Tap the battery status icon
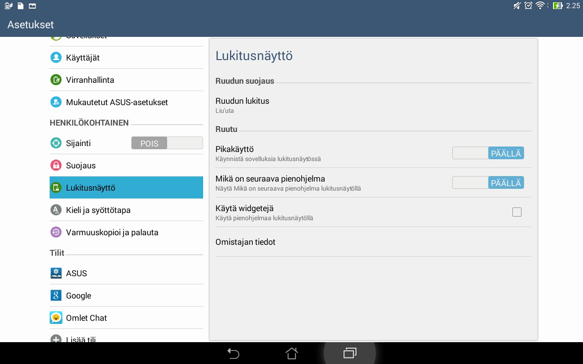583x364 pixels. [x=557, y=6]
